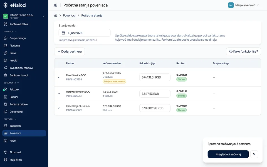Go to home via breadcrumb house icon
Viewport: 267px width, 167px height.
tap(56, 15)
